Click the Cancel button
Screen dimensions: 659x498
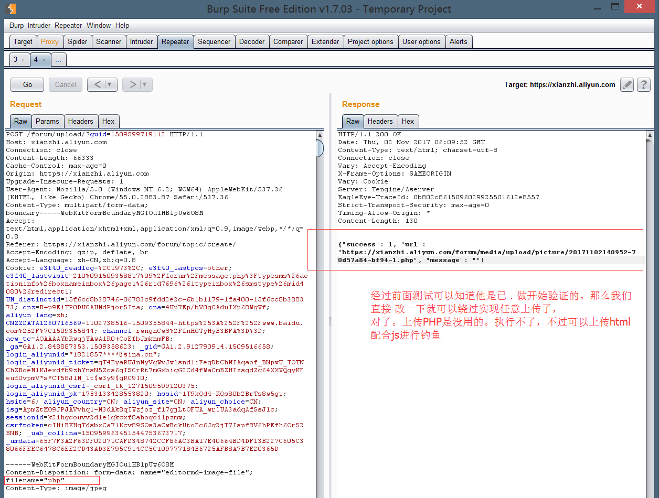tap(66, 84)
